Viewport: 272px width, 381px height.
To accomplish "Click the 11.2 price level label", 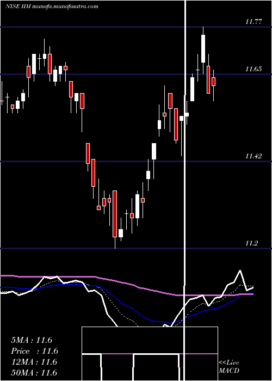I will tap(251, 243).
